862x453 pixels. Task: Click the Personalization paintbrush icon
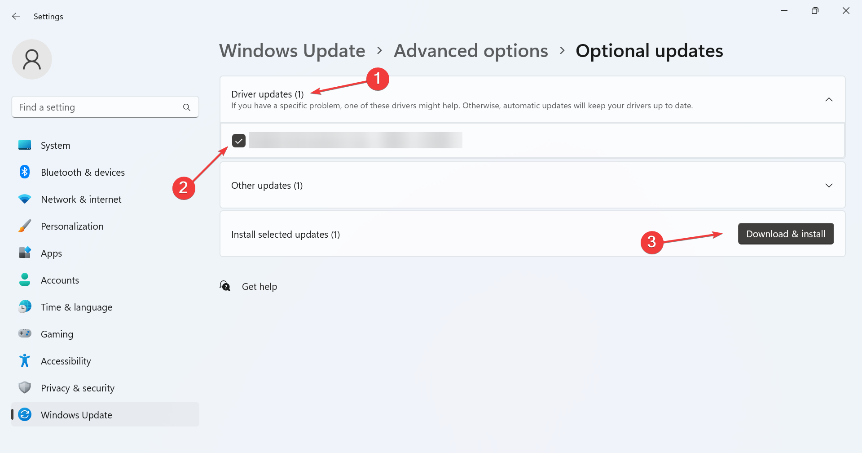[25, 226]
